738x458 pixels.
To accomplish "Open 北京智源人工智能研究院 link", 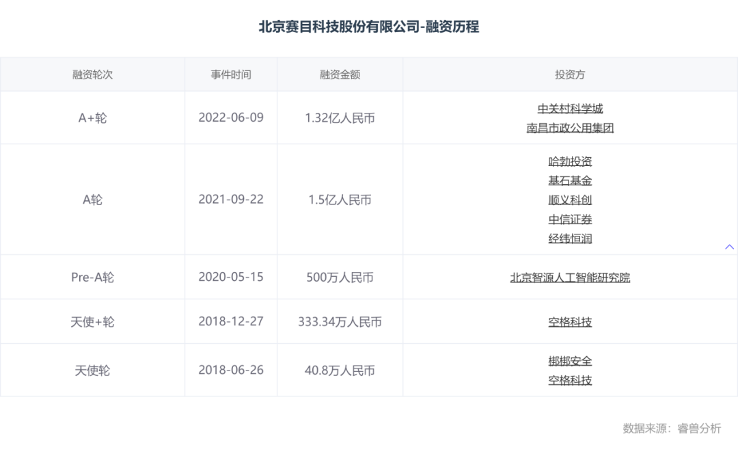I will (x=570, y=278).
